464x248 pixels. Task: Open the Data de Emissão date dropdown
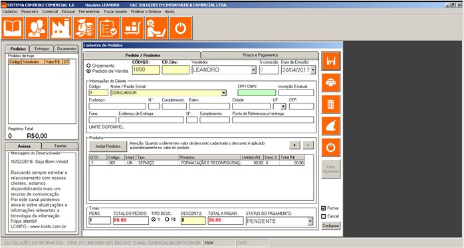coord(313,70)
